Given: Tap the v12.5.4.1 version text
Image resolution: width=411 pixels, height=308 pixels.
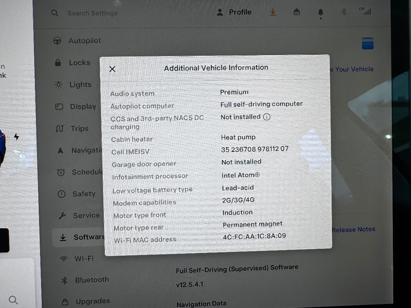Looking at the screenshot, I should click(189, 284).
